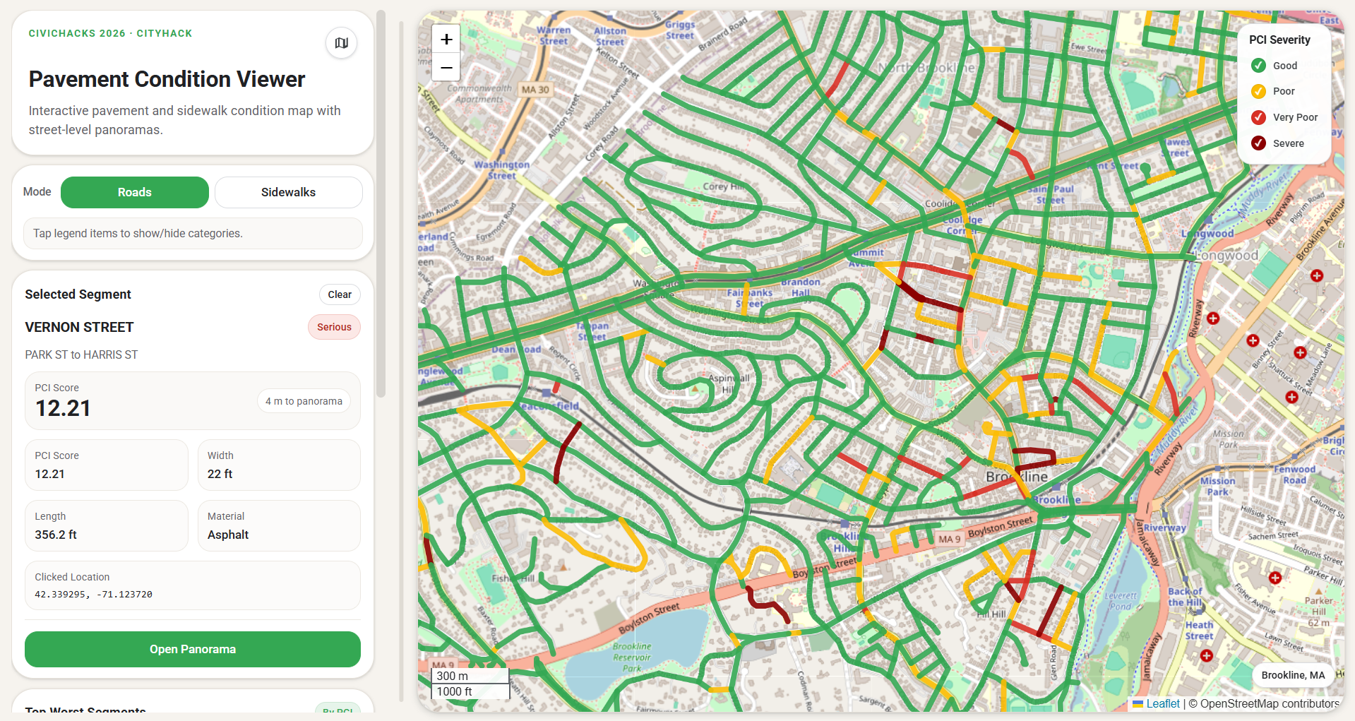Click the MA 9 shield on Boylston Street
1355x721 pixels.
coord(950,539)
